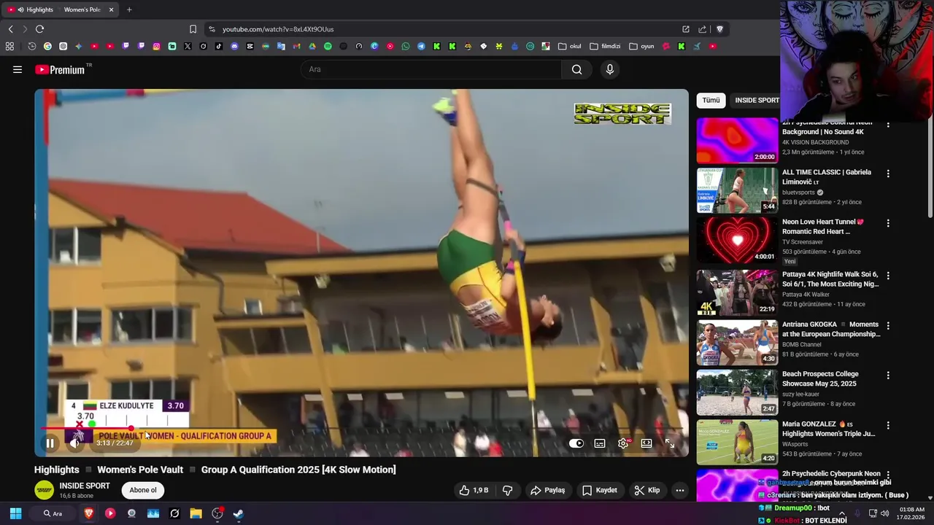
Task: Toggle subtitles/captions button in player
Action: (600, 443)
